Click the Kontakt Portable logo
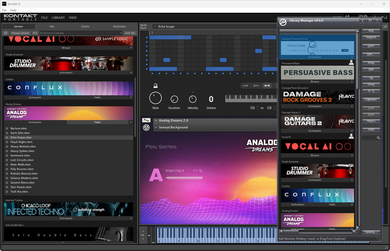390x251 pixels. pyautogui.click(x=20, y=17)
